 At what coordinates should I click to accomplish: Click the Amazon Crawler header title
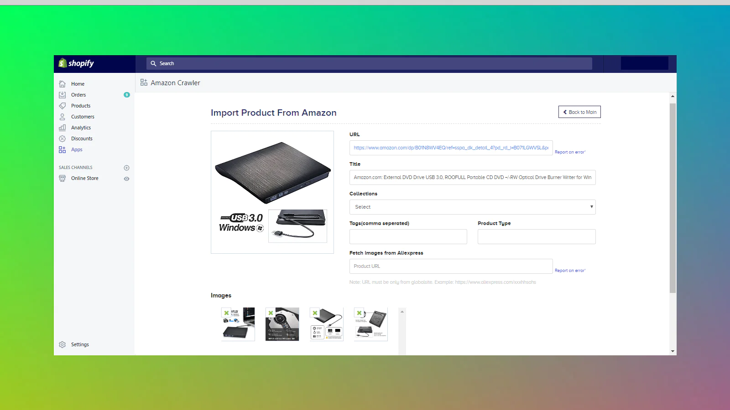(175, 83)
